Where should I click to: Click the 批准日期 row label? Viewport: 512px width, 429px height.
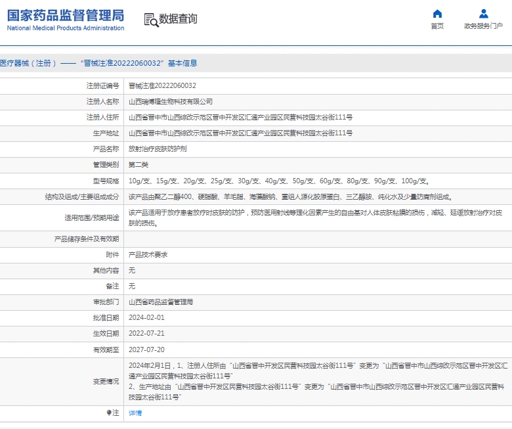pyautogui.click(x=106, y=317)
